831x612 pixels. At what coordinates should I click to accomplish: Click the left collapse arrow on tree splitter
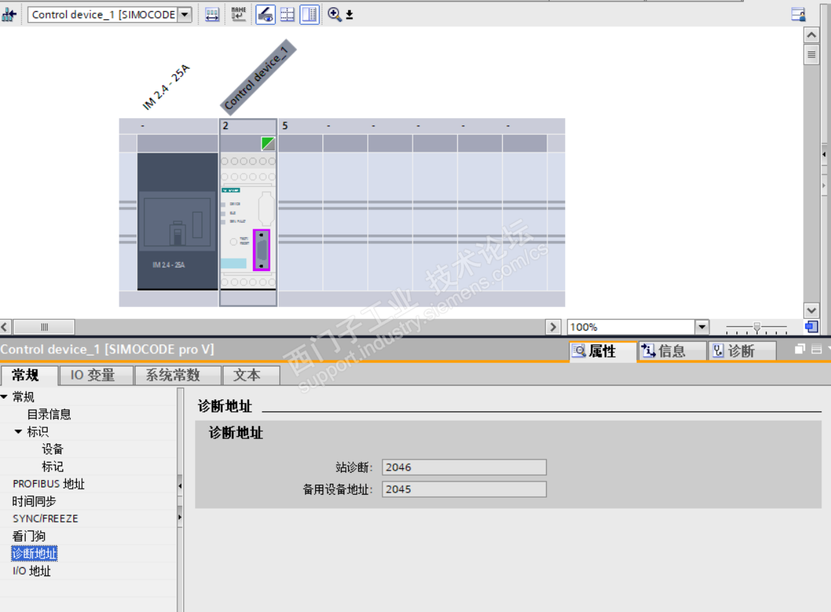180,485
